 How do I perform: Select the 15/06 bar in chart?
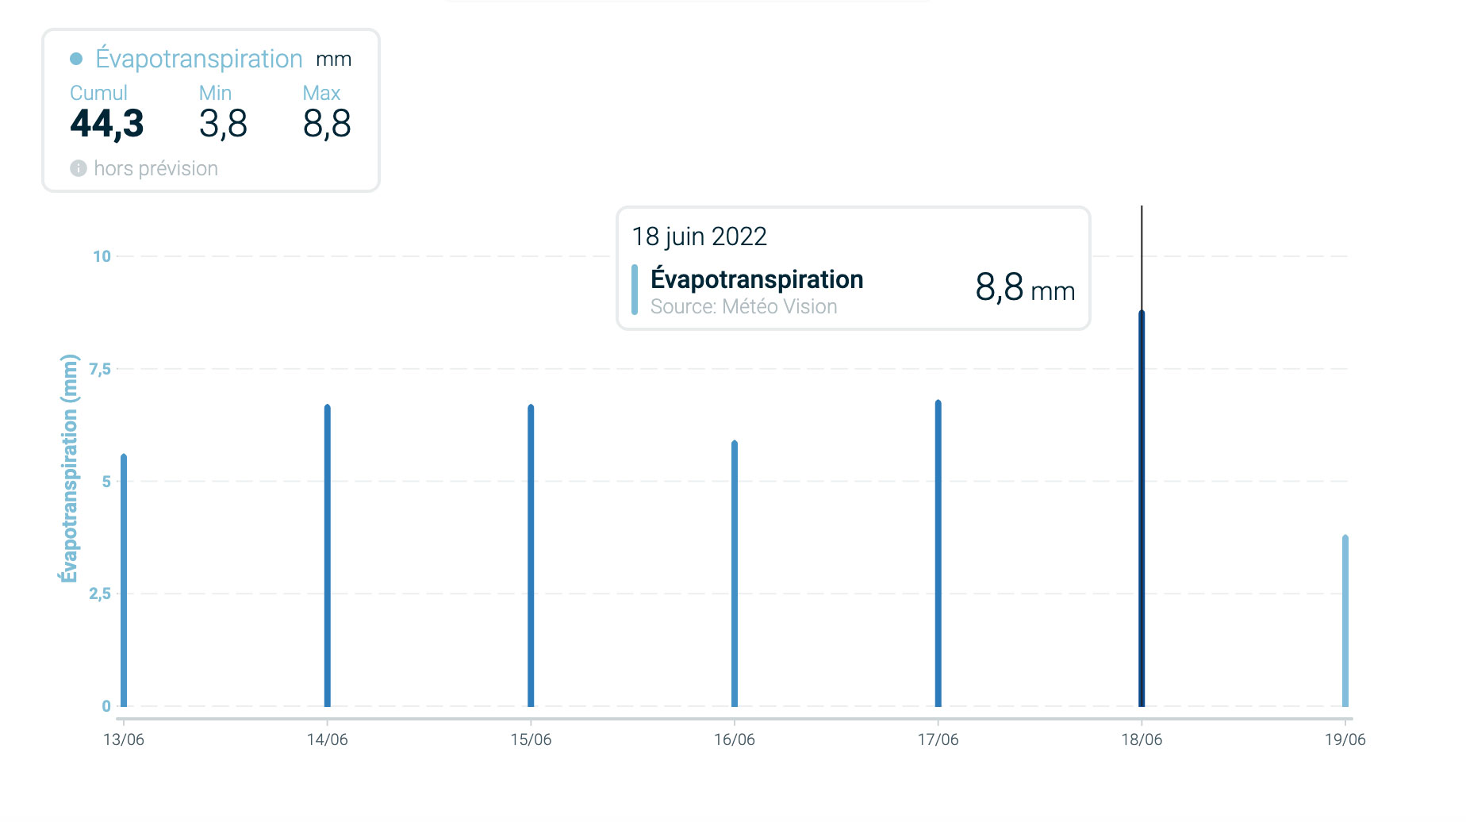point(531,555)
